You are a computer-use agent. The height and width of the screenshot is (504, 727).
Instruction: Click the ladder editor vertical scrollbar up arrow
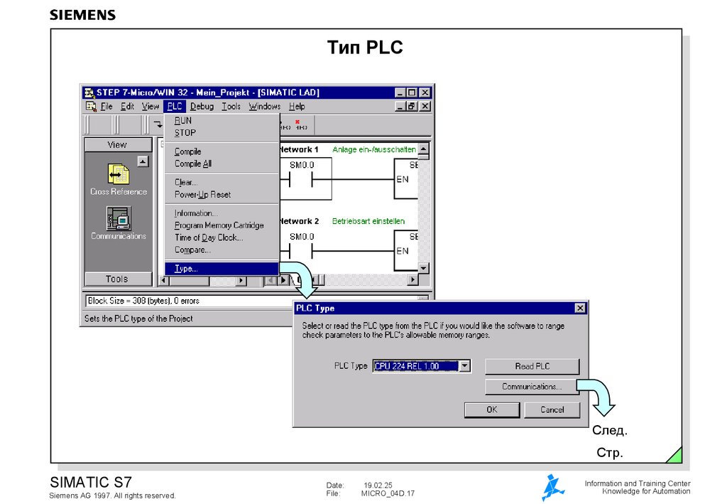[x=423, y=149]
